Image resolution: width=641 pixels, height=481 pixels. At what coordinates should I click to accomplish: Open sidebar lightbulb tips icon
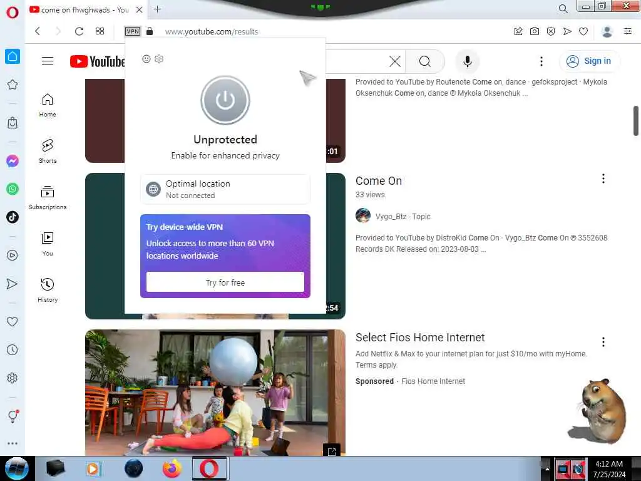(x=13, y=416)
